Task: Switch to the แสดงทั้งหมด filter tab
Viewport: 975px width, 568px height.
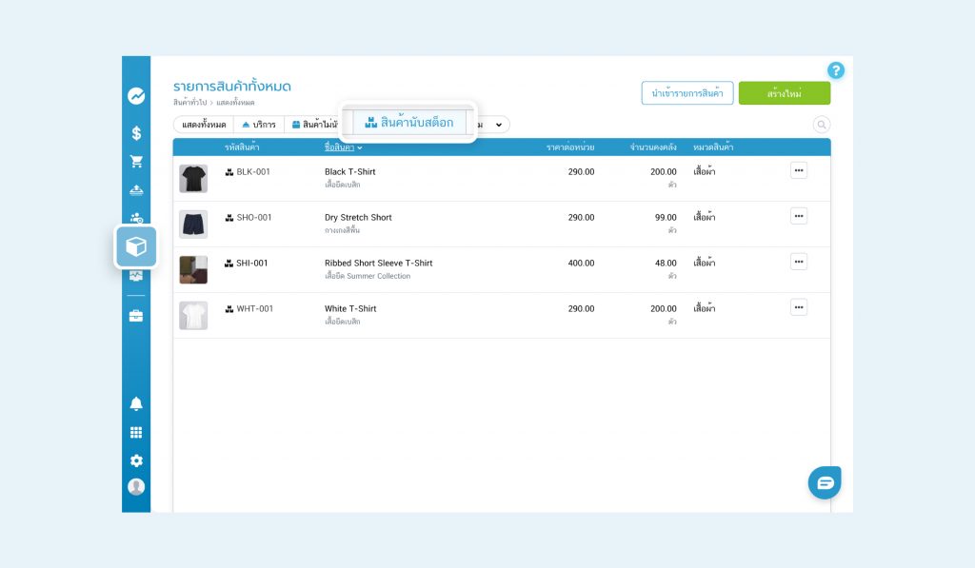Action: (x=204, y=125)
